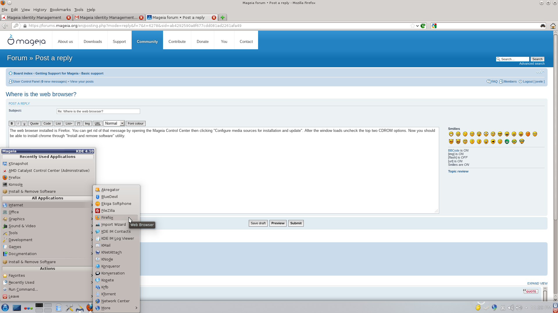558x313 pixels.
Task: Expand the Graphics applications submenu
Action: click(48, 219)
